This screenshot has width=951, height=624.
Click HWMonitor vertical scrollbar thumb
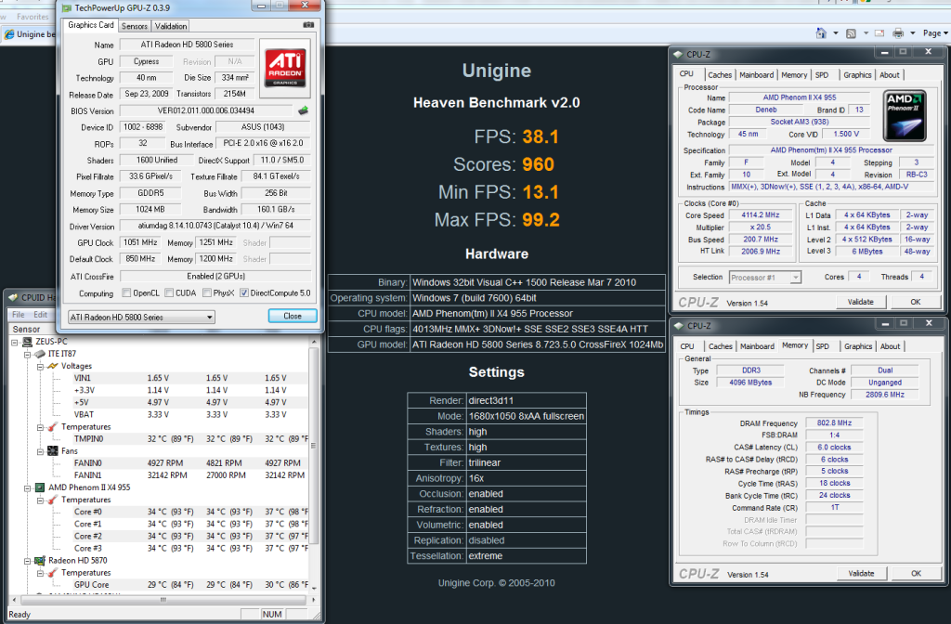[314, 446]
